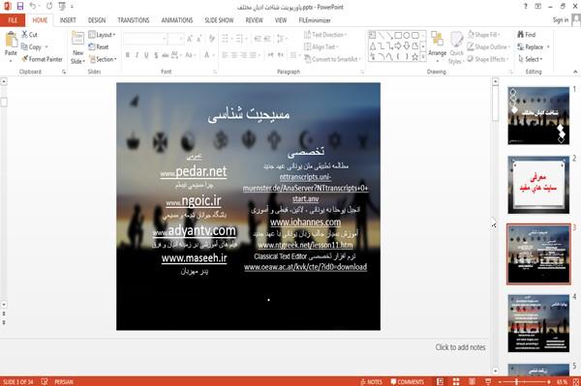Toggle Italic formatting
This screenshot has height=386, width=581.
tap(137, 55)
